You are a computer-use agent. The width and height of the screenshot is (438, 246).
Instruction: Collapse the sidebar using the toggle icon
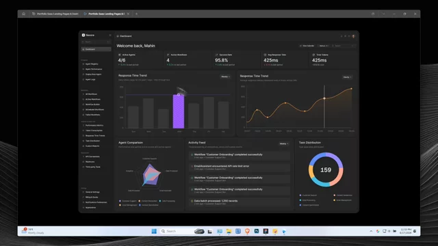(x=110, y=35)
